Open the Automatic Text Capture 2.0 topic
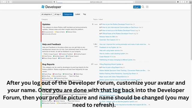The width and height of the screenshot is (192, 108). pos(109,40)
